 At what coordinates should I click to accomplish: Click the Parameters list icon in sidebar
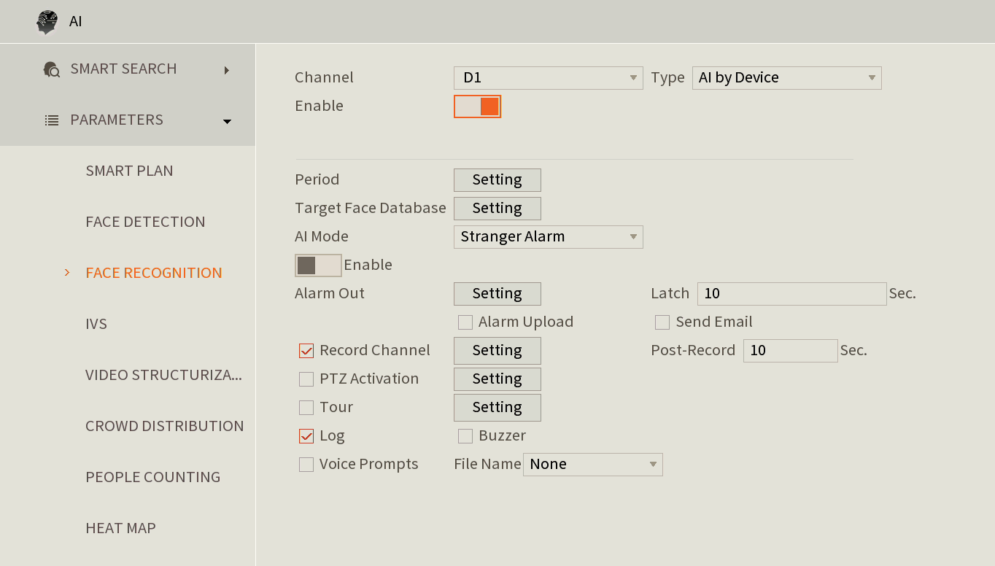point(51,120)
